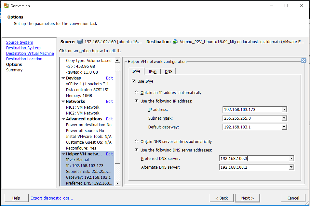Click Edit next to Helper VM network
Image resolution: width=310 pixels, height=206 pixels.
[109, 154]
